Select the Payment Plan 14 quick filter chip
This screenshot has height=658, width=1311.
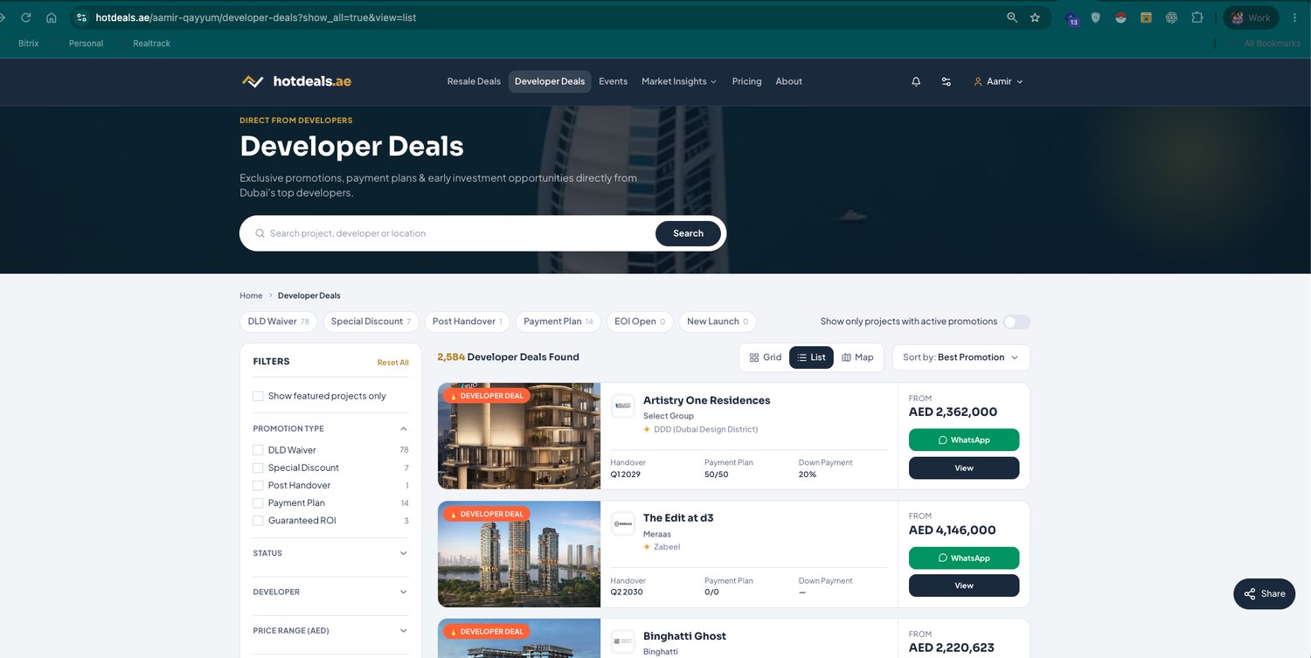558,322
